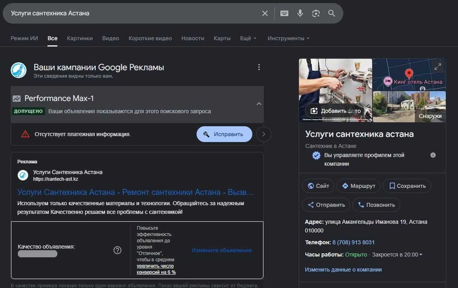This screenshot has height=288, width=458.
Task: Click the ДОПУЩЕНО status badge
Action: click(28, 111)
